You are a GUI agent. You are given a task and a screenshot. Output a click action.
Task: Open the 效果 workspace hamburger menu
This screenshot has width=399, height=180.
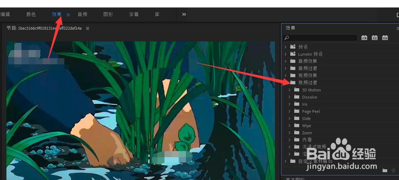tap(68, 15)
